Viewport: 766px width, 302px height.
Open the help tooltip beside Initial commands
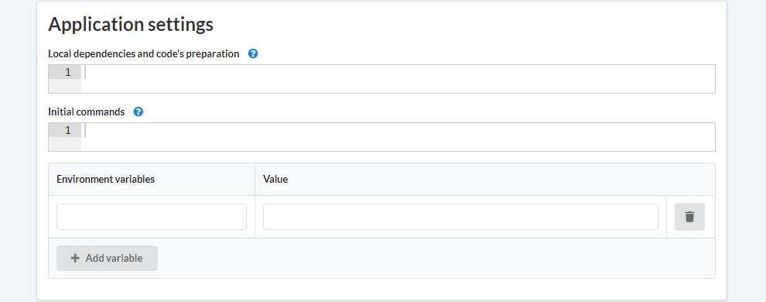[138, 112]
